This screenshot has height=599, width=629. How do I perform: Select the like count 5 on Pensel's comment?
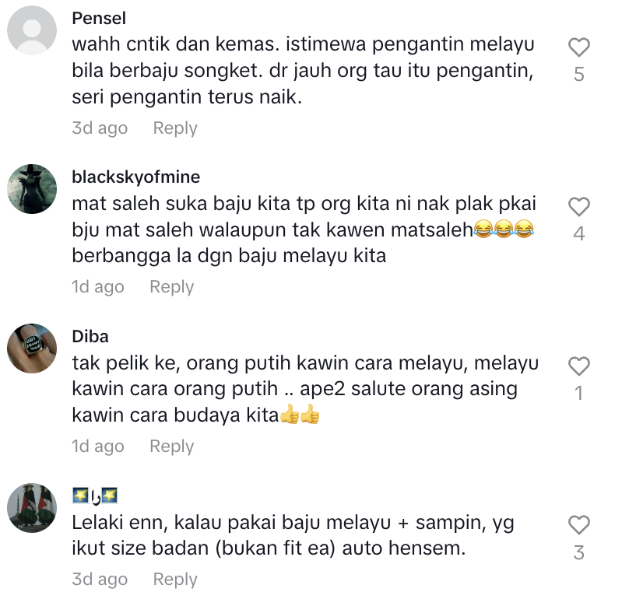pyautogui.click(x=579, y=74)
